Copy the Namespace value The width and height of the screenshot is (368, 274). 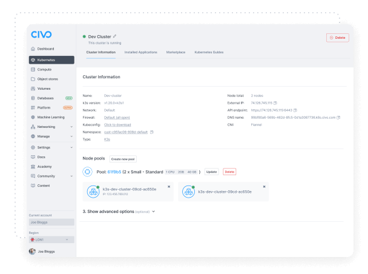click(x=151, y=132)
